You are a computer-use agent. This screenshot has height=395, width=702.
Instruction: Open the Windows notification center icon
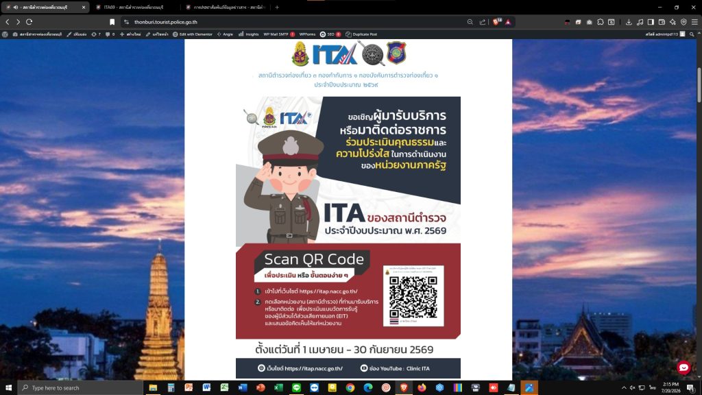pos(691,388)
